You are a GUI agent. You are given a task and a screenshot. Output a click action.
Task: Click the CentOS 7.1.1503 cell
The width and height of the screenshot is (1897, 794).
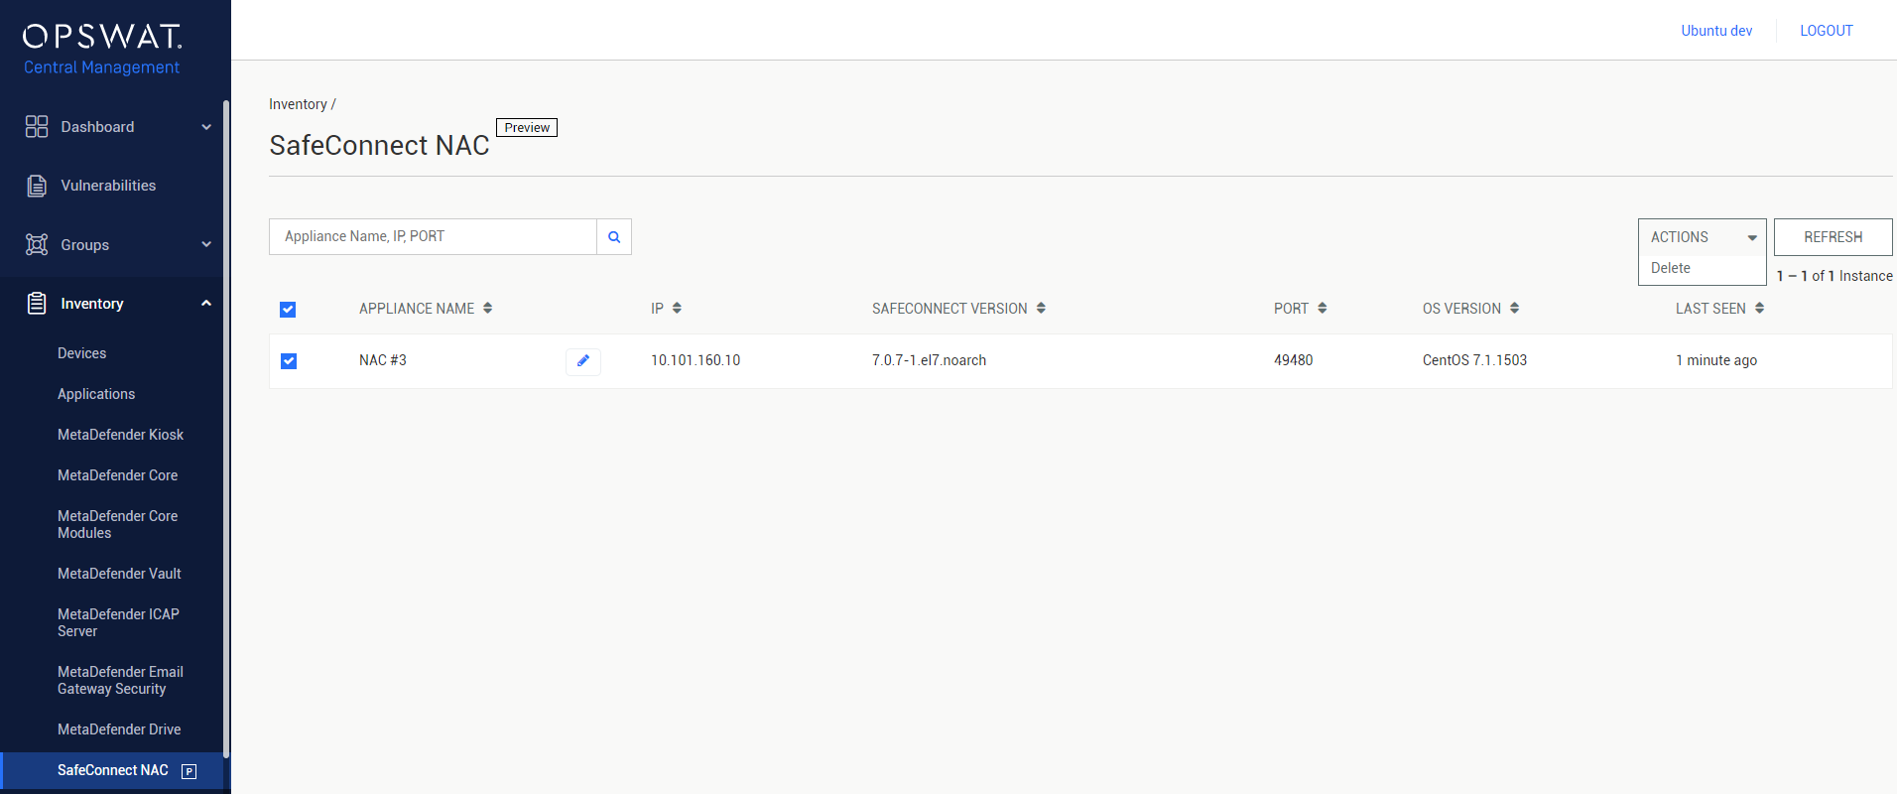(x=1474, y=360)
